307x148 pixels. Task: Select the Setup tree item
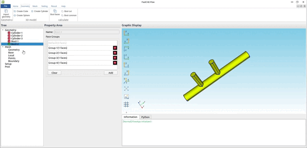coord(8,64)
